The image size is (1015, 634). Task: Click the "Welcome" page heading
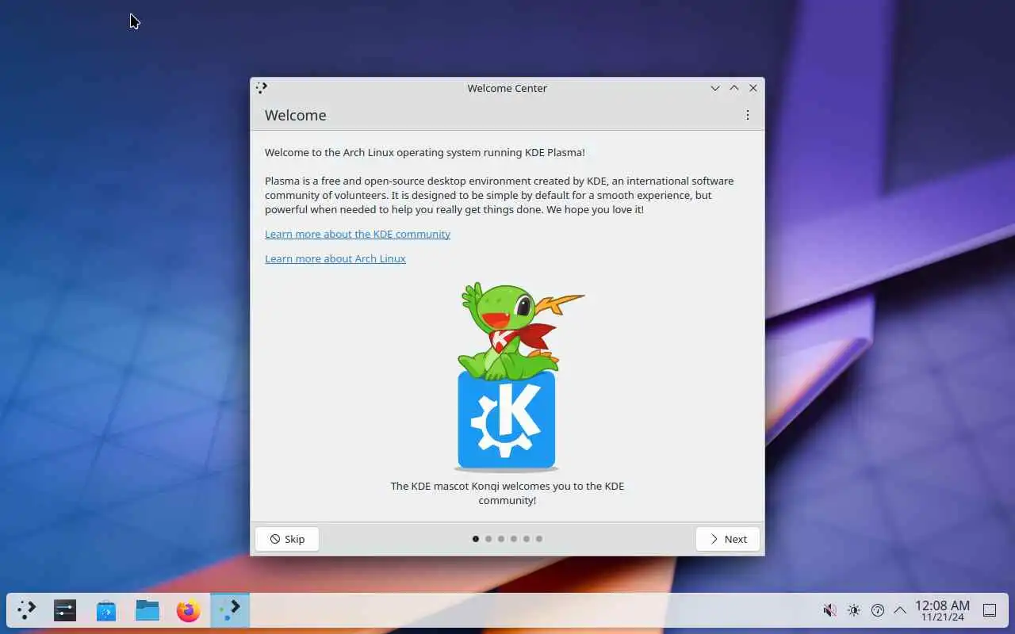pos(296,115)
